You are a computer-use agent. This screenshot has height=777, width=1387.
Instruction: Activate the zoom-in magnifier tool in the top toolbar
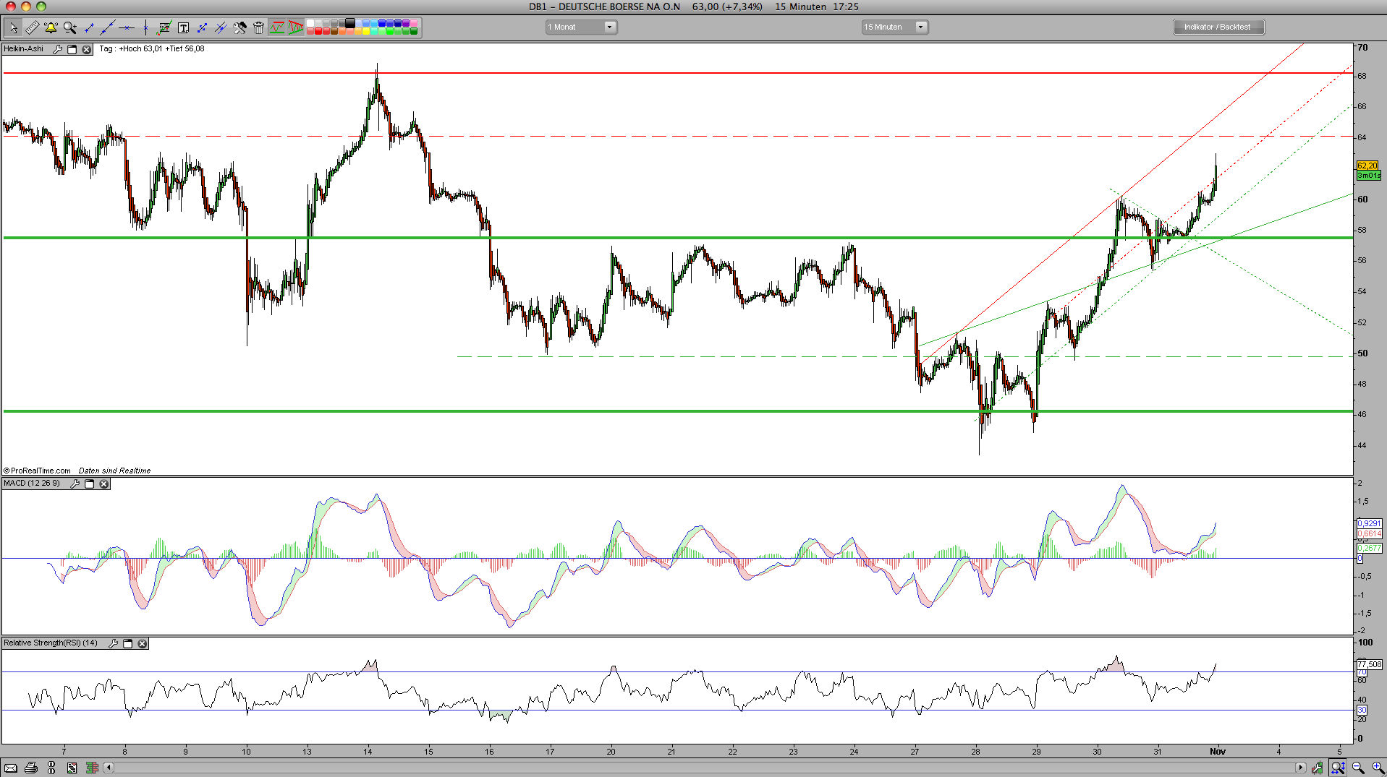coord(69,27)
